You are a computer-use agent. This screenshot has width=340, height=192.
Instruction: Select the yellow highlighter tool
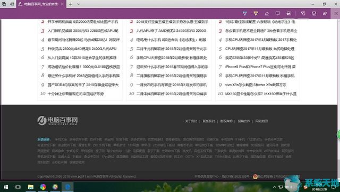coord(256,13)
